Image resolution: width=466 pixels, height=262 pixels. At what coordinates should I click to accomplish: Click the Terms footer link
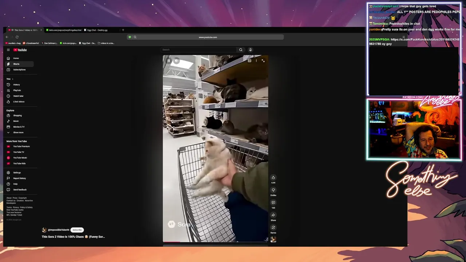pyautogui.click(x=9, y=207)
